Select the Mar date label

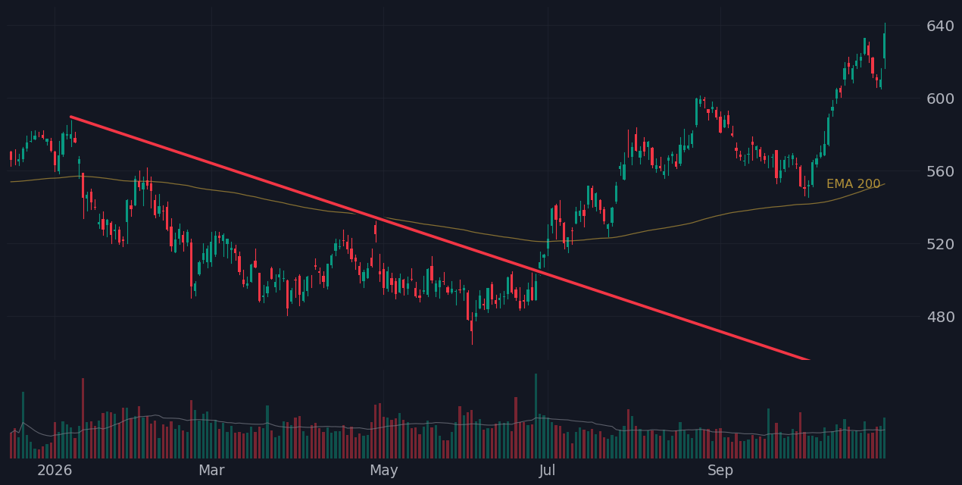tap(211, 471)
